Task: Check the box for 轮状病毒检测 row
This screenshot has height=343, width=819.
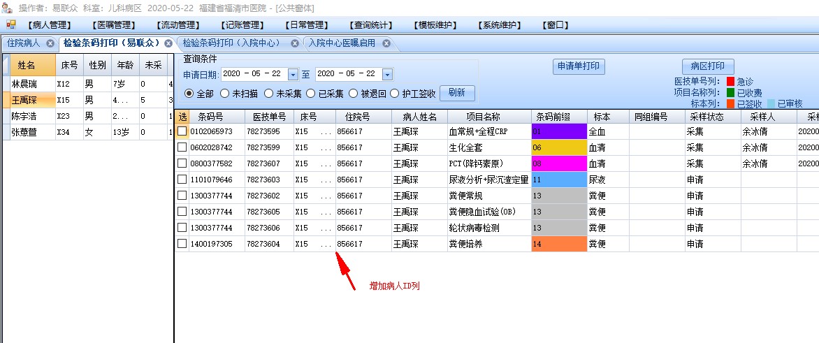Action: pyautogui.click(x=182, y=228)
